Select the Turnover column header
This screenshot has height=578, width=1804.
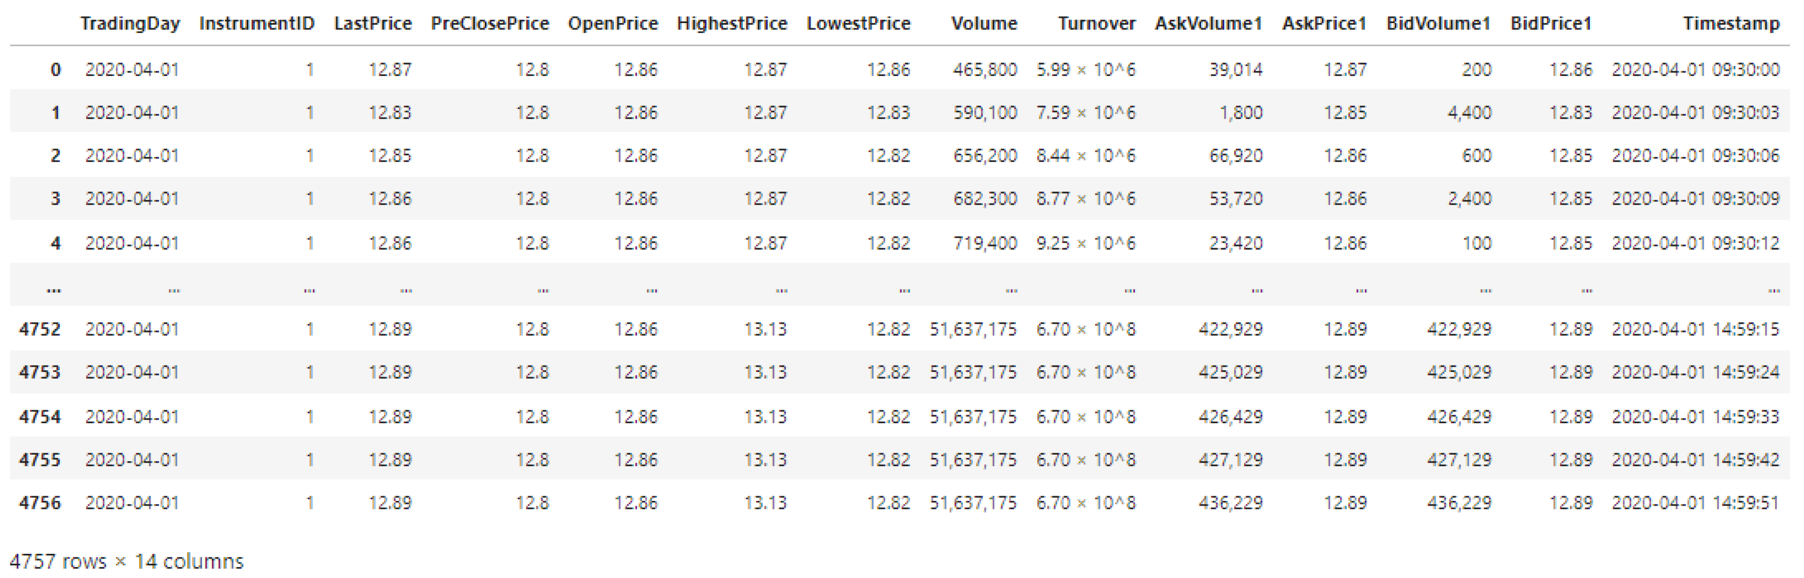pos(1096,24)
